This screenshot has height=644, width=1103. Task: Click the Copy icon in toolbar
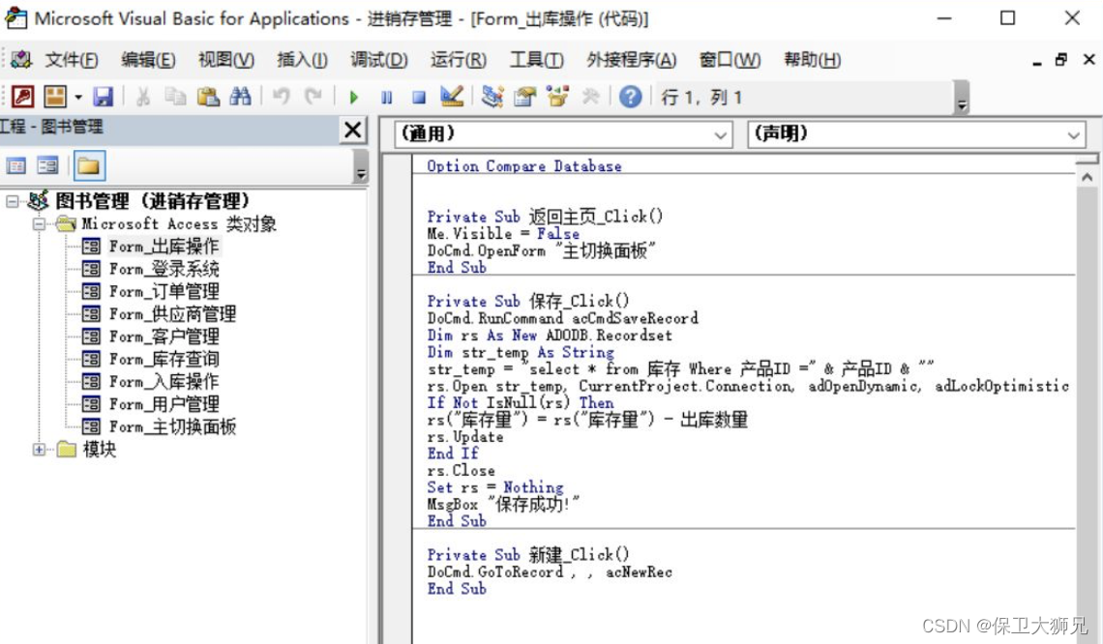coord(175,97)
